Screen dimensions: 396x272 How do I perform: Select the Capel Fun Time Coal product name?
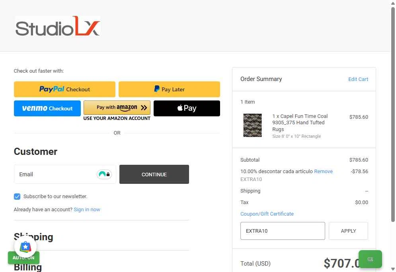pos(300,123)
